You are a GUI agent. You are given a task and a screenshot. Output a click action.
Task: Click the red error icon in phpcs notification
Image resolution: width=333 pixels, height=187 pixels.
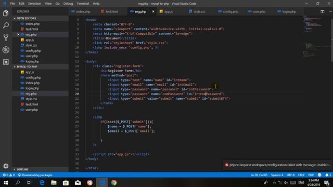pos(227,165)
